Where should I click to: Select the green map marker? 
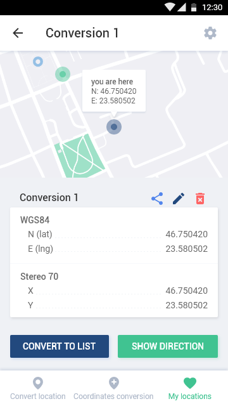[x=63, y=74]
